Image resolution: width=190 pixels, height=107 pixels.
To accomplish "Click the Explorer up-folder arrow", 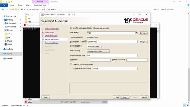I will coord(13,9).
